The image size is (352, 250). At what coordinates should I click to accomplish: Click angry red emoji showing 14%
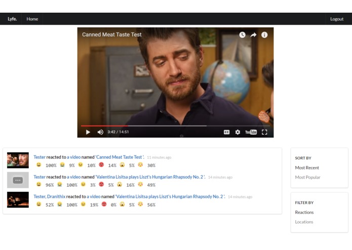(x=101, y=165)
